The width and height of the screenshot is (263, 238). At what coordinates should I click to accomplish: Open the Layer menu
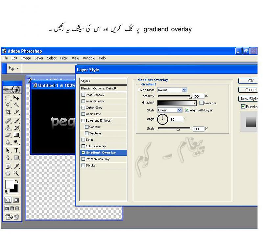[x=39, y=58]
